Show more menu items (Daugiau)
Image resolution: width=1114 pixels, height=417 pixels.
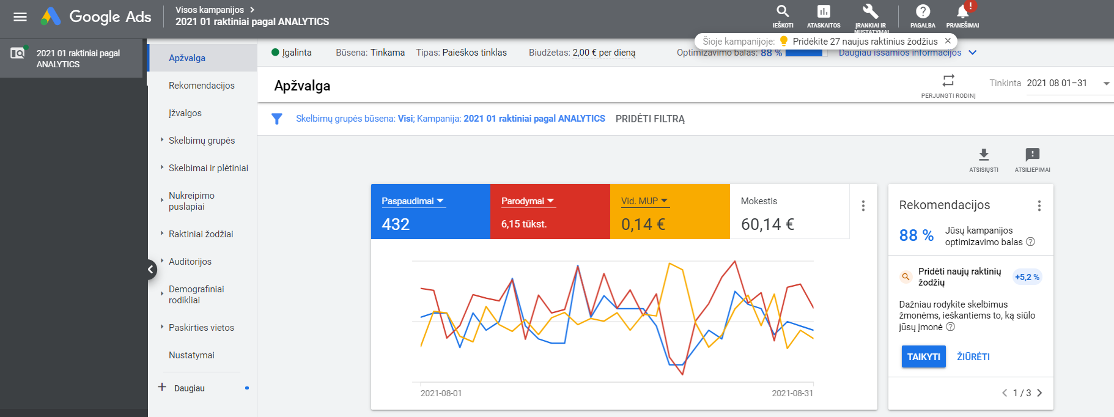tap(190, 388)
